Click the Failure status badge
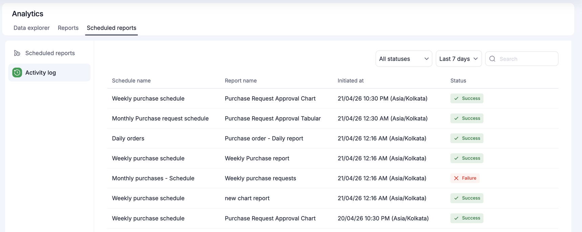582x232 pixels. pyautogui.click(x=465, y=178)
